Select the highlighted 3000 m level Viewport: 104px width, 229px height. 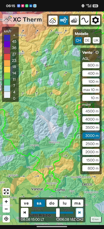point(91,135)
